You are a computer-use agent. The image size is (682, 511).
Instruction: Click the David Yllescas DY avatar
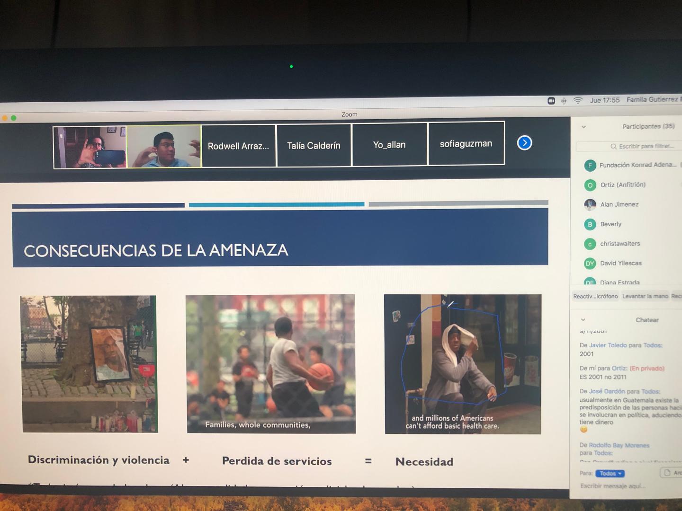tap(590, 264)
